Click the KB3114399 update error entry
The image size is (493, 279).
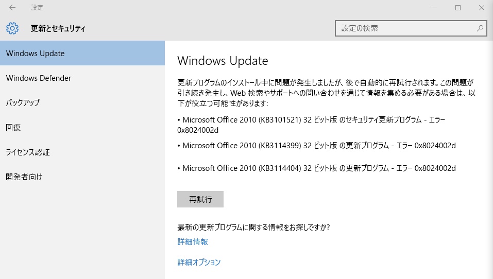click(317, 146)
